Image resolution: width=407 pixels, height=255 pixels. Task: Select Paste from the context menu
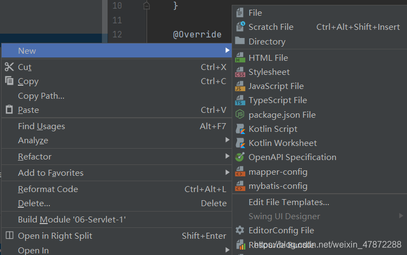click(x=117, y=110)
